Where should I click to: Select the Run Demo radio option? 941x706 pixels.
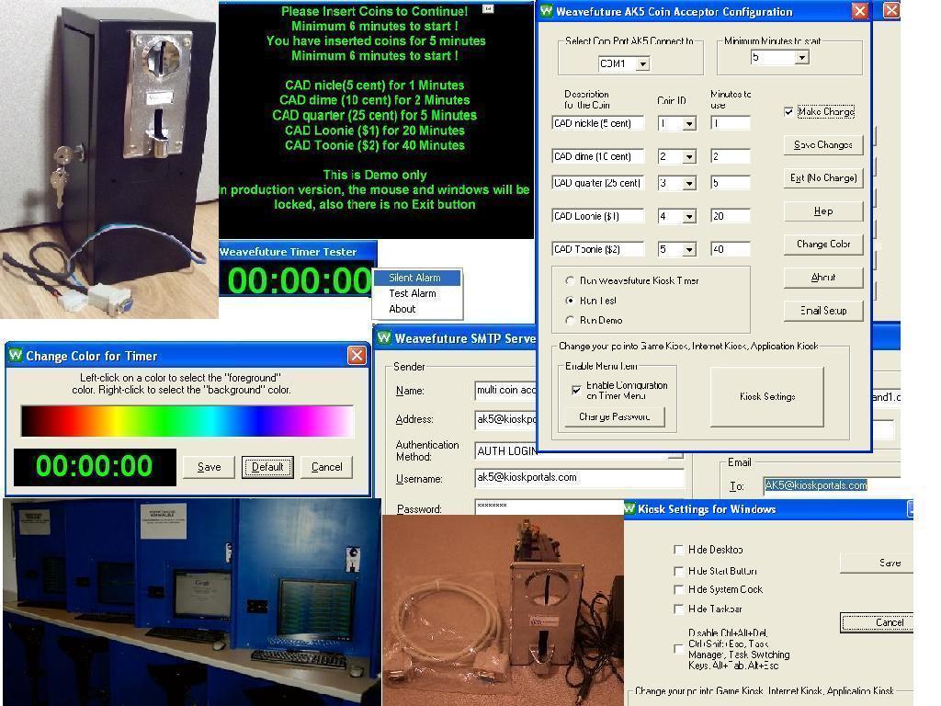(570, 321)
